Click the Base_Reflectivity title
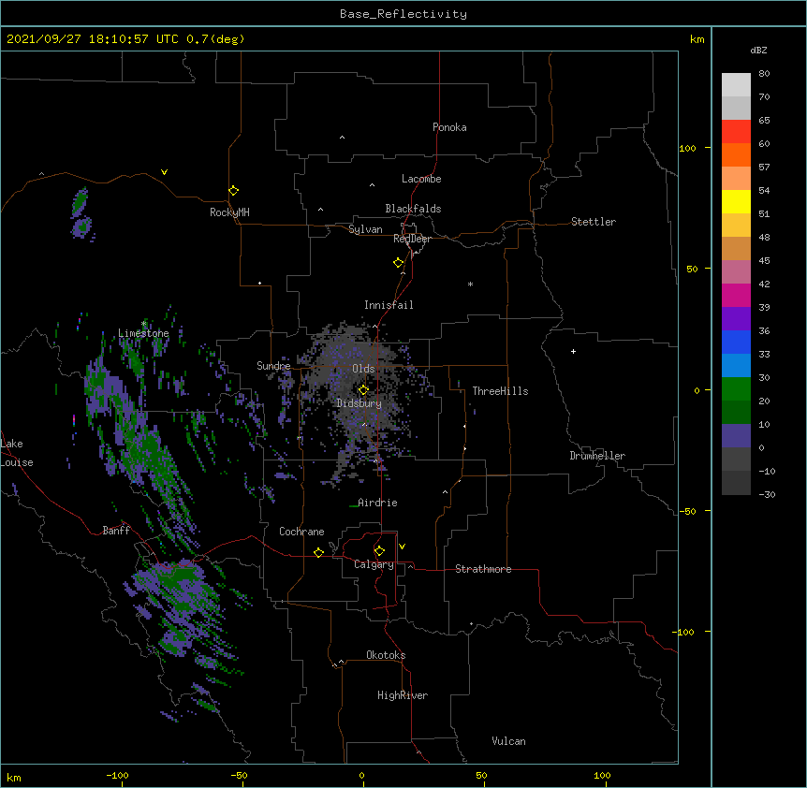The width and height of the screenshot is (807, 788). pos(403,14)
